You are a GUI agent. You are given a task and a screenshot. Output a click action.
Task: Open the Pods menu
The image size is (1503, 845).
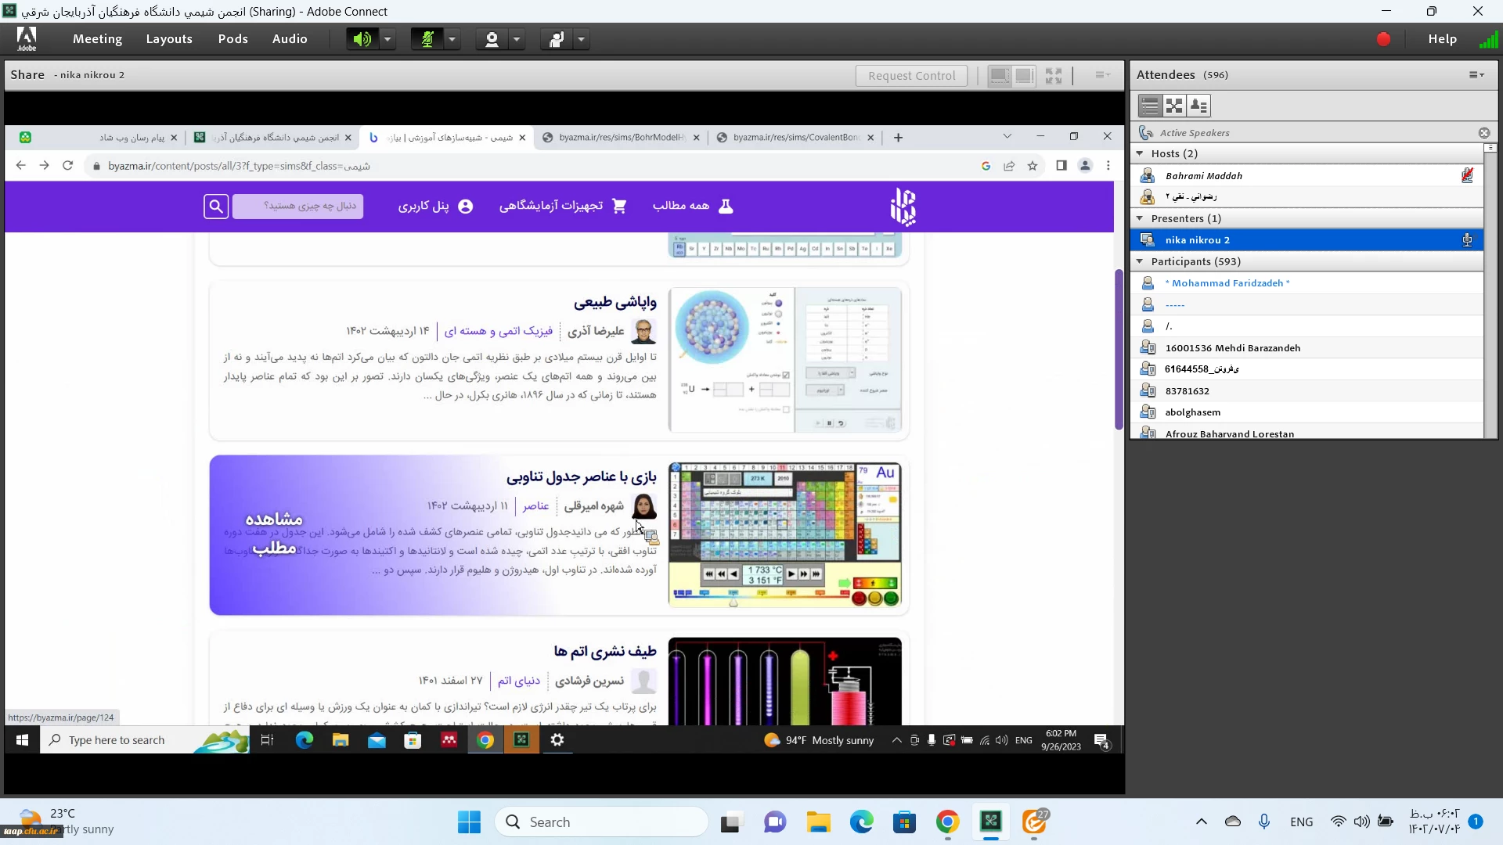pyautogui.click(x=232, y=39)
